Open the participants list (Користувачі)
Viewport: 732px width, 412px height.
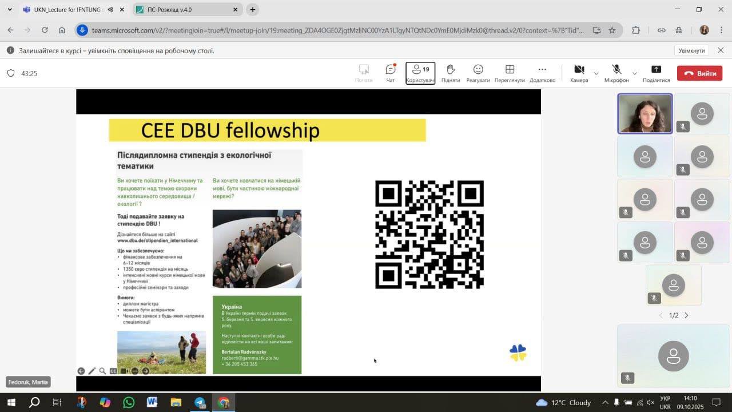pos(420,73)
